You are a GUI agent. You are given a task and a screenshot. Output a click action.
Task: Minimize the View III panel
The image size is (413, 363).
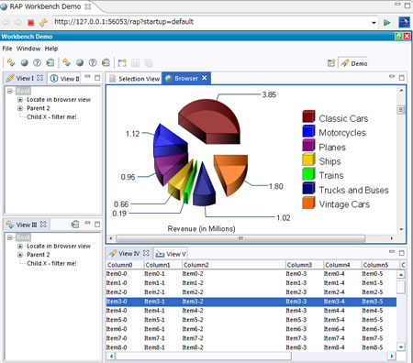click(x=87, y=223)
